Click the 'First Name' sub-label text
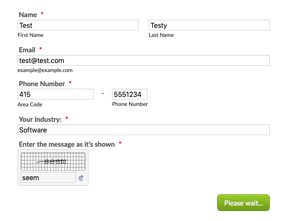Screen dimensions: 289x220 pyautogui.click(x=30, y=35)
